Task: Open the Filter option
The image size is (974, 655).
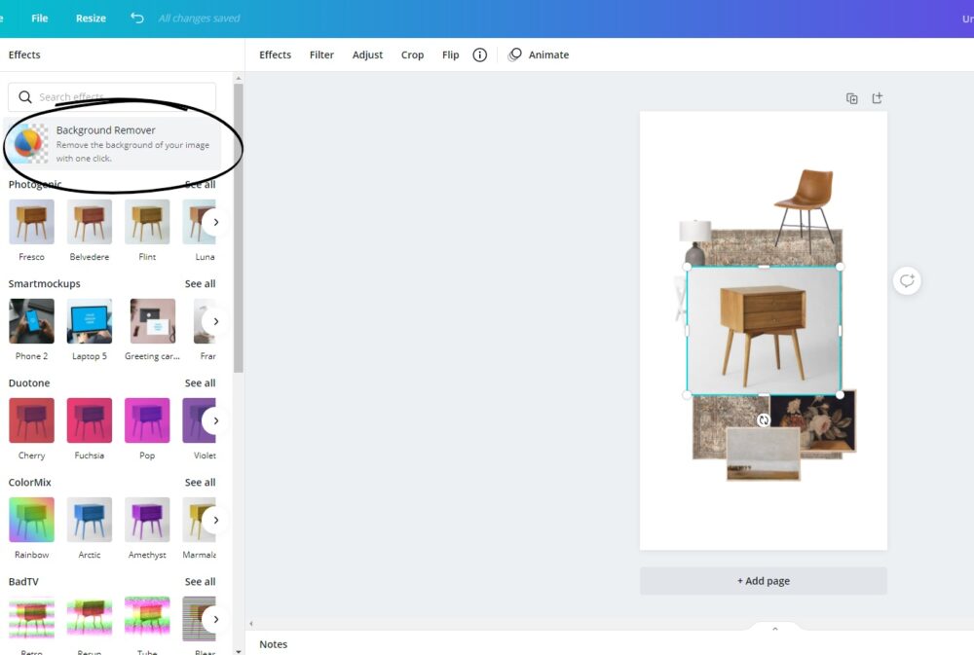Action: pyautogui.click(x=321, y=55)
